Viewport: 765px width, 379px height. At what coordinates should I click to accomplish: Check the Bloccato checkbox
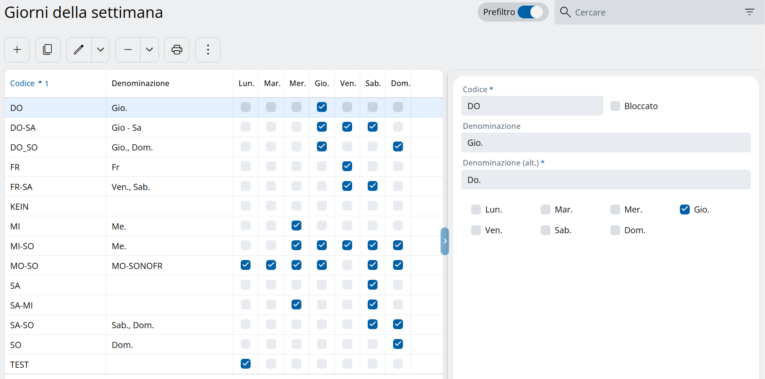615,106
